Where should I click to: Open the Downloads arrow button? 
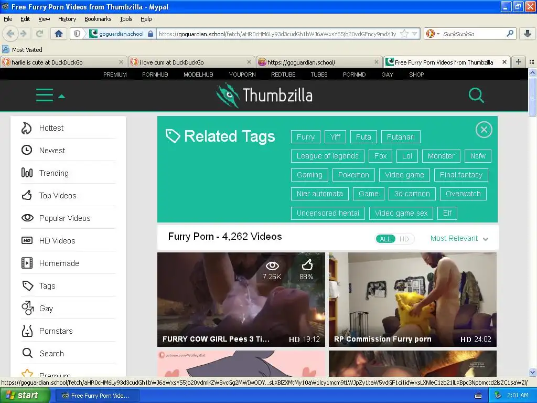[x=528, y=34]
